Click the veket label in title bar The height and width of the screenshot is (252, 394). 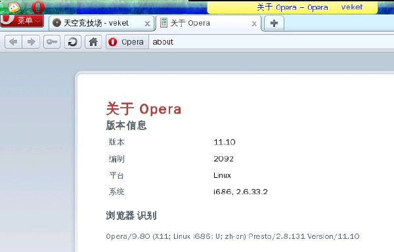[352, 7]
